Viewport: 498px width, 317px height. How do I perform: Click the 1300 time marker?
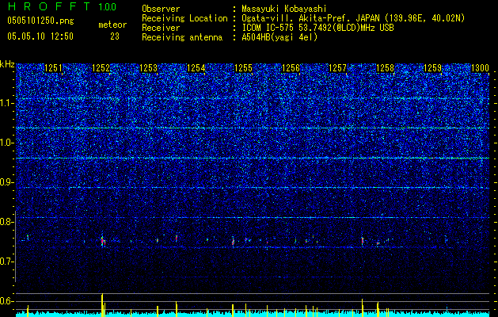(480, 68)
